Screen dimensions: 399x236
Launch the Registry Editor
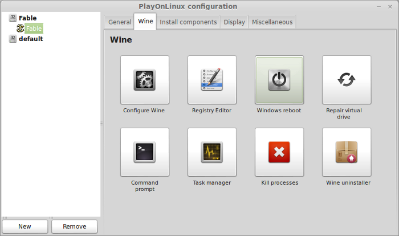coord(212,80)
